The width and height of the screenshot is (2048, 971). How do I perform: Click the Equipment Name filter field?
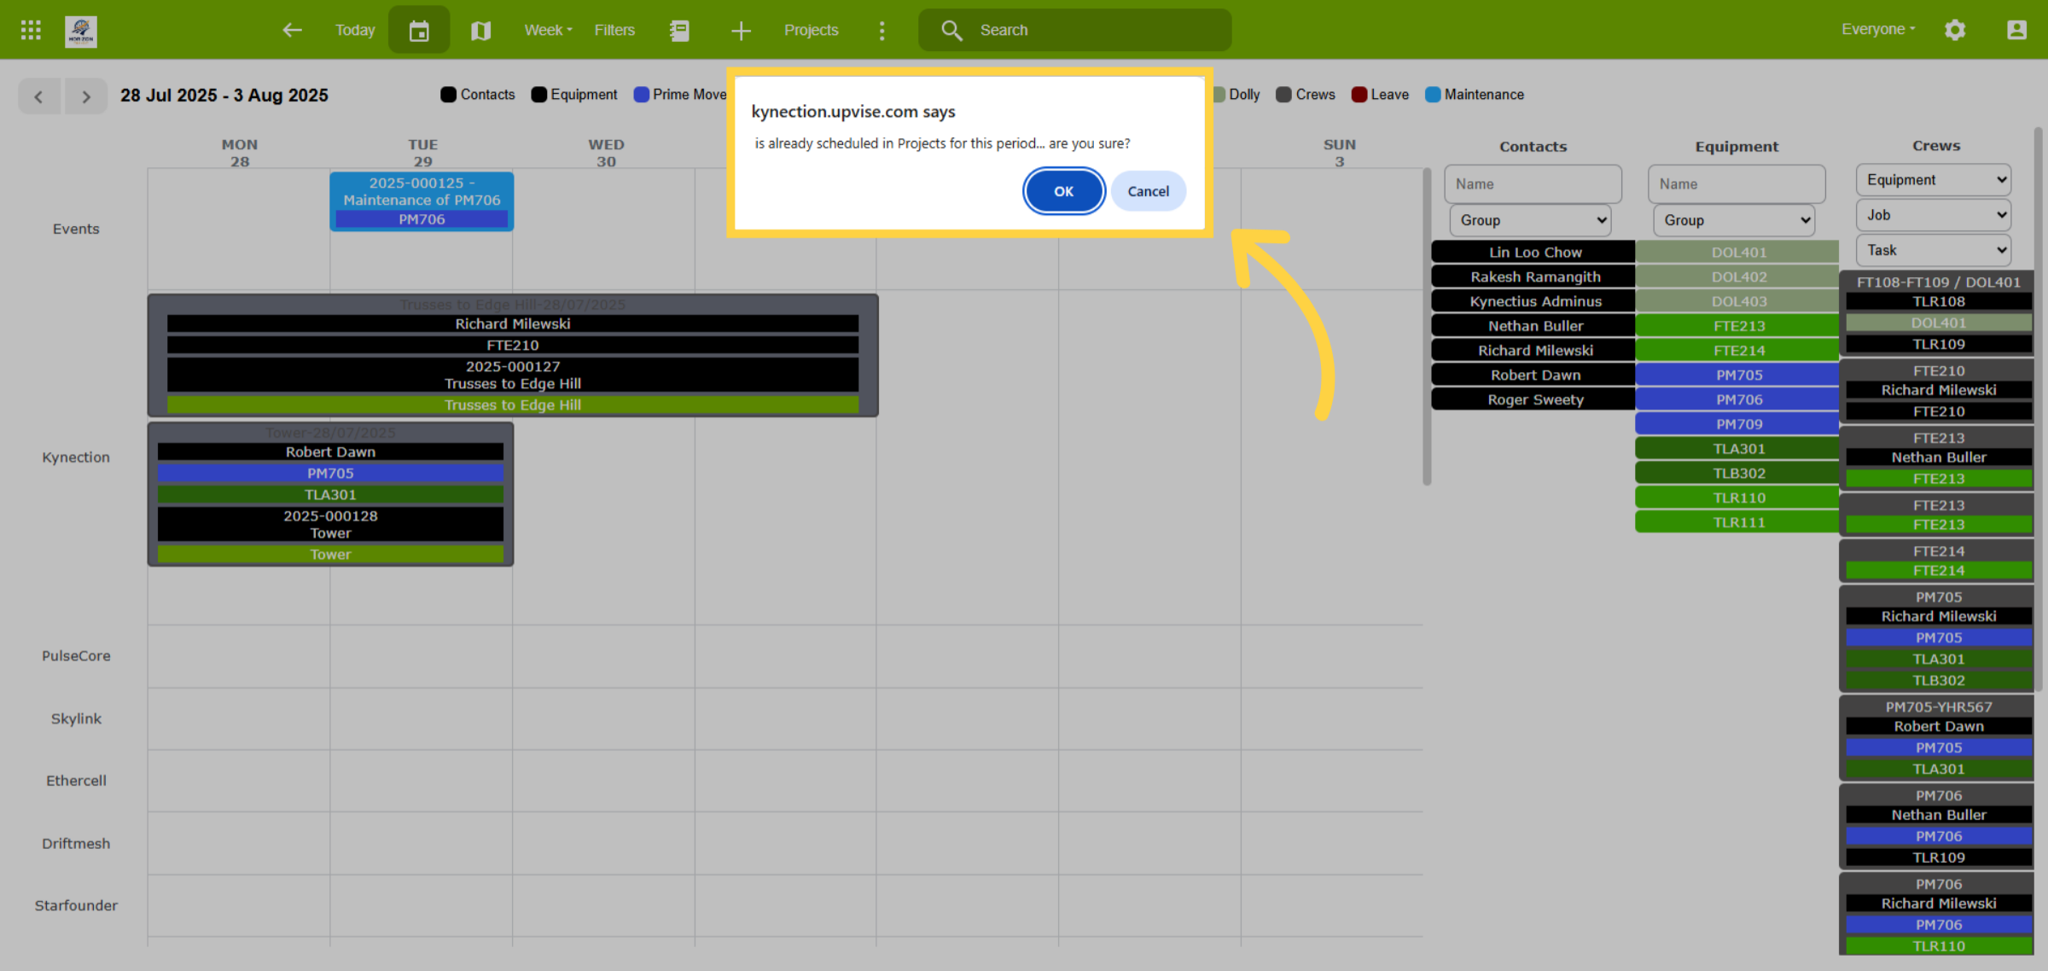[x=1737, y=183]
